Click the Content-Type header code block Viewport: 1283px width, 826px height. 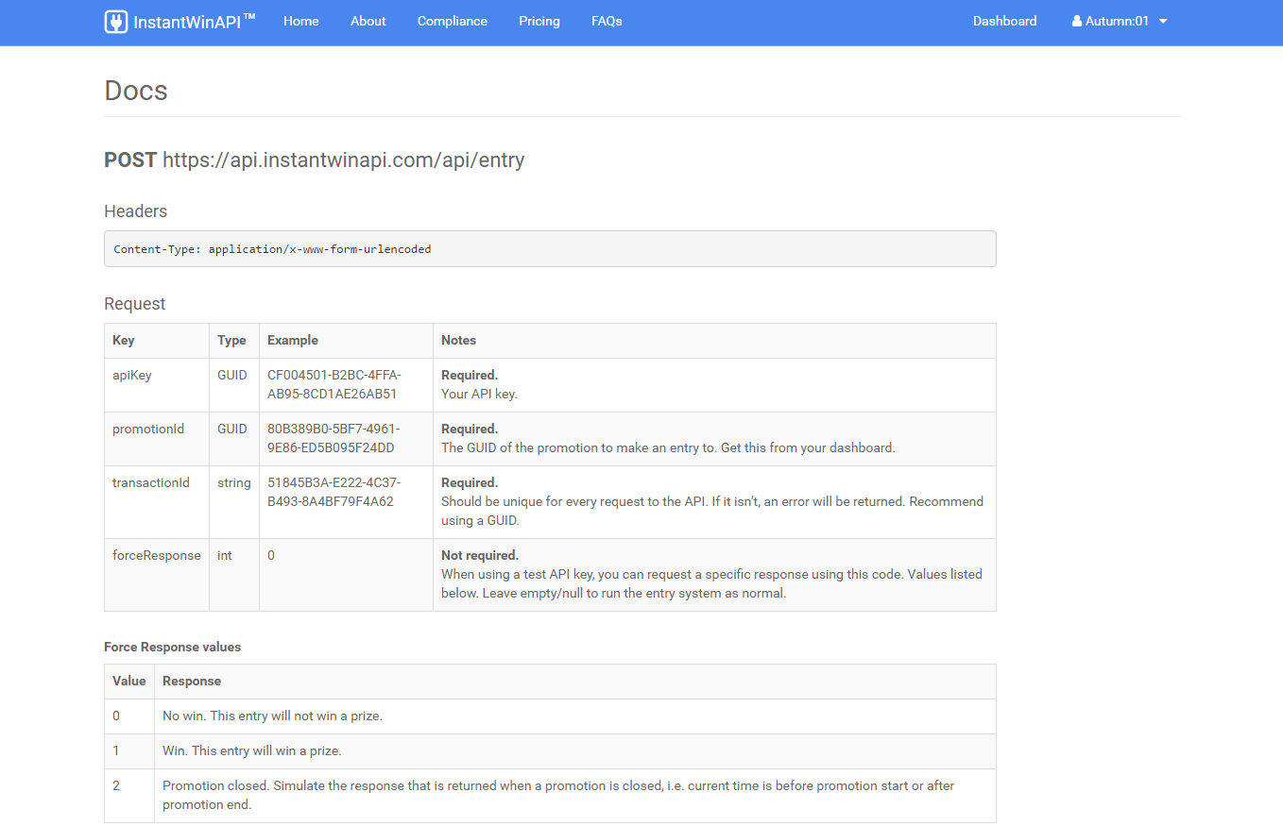(x=550, y=249)
